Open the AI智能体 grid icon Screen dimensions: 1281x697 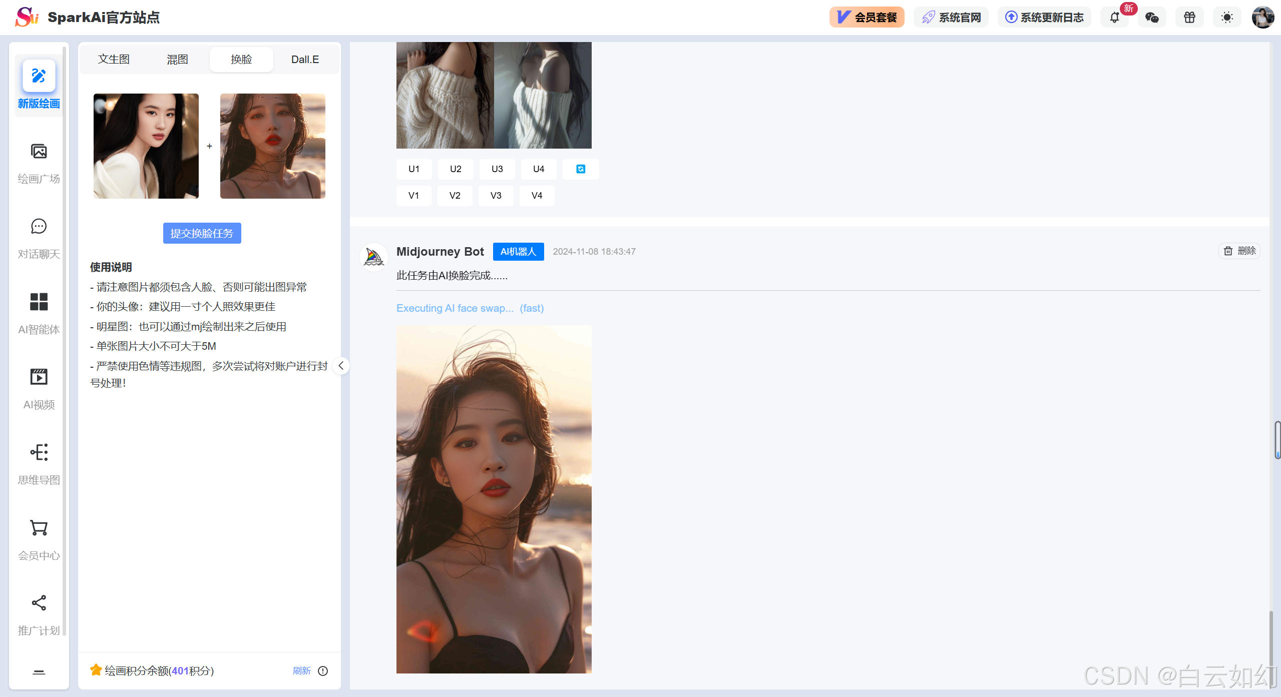tap(39, 302)
